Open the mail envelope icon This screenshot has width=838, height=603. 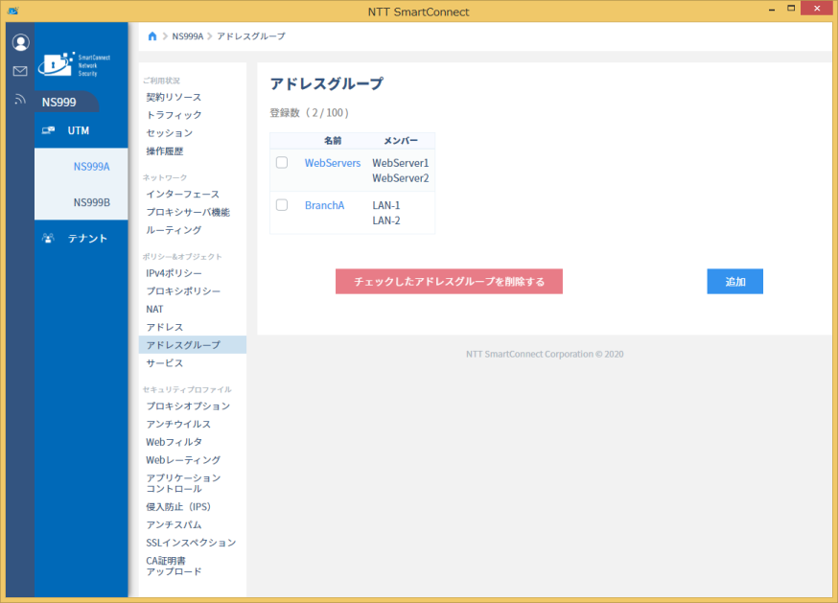tap(20, 71)
